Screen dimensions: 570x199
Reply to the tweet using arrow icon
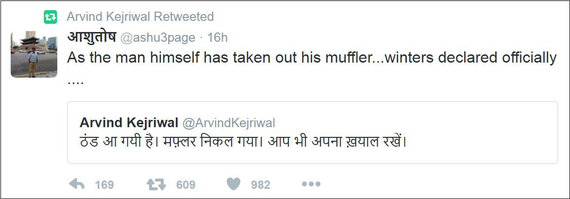[77, 184]
